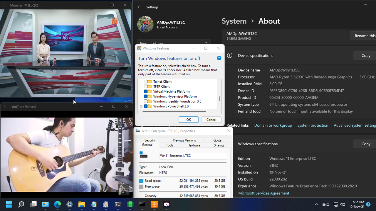The height and width of the screenshot is (211, 376).
Task: Open Domain or workgroup link
Action: click(x=273, y=125)
